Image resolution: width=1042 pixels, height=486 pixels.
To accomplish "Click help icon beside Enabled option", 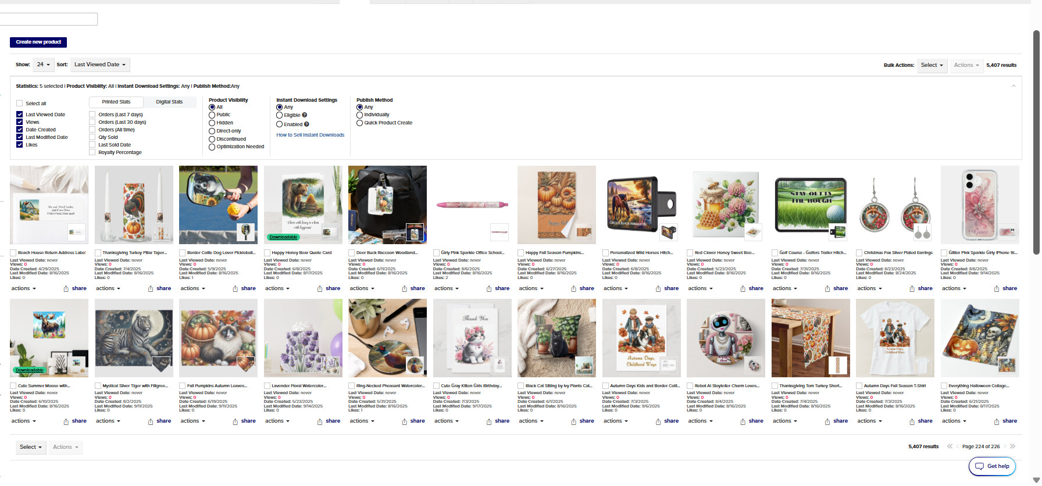I will 306,124.
